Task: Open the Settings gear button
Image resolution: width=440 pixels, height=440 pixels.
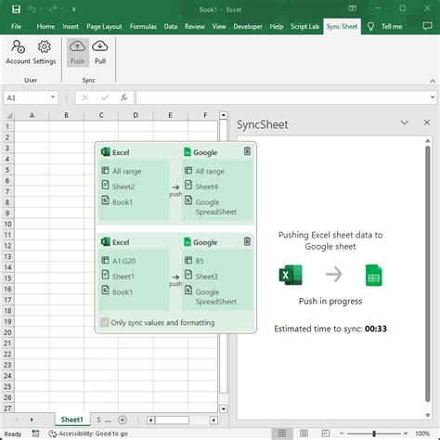Action: [45, 52]
